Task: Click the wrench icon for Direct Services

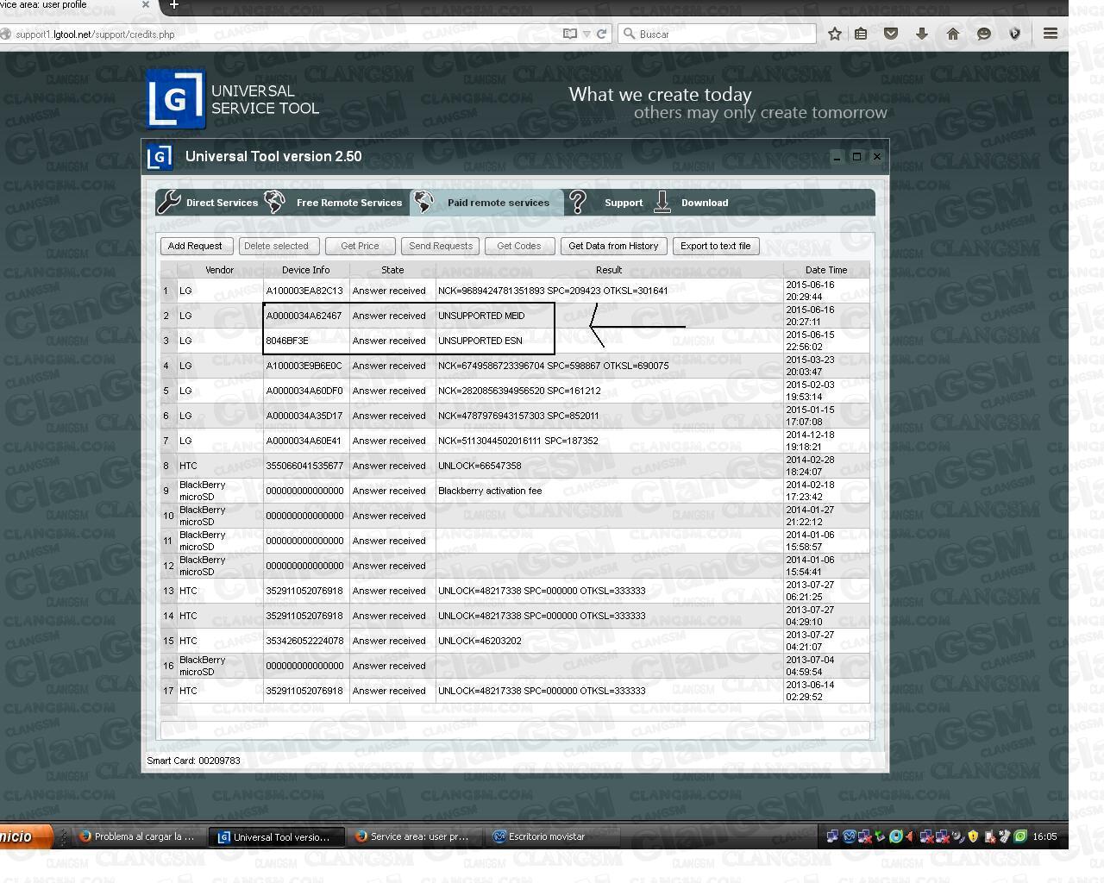Action: [169, 202]
